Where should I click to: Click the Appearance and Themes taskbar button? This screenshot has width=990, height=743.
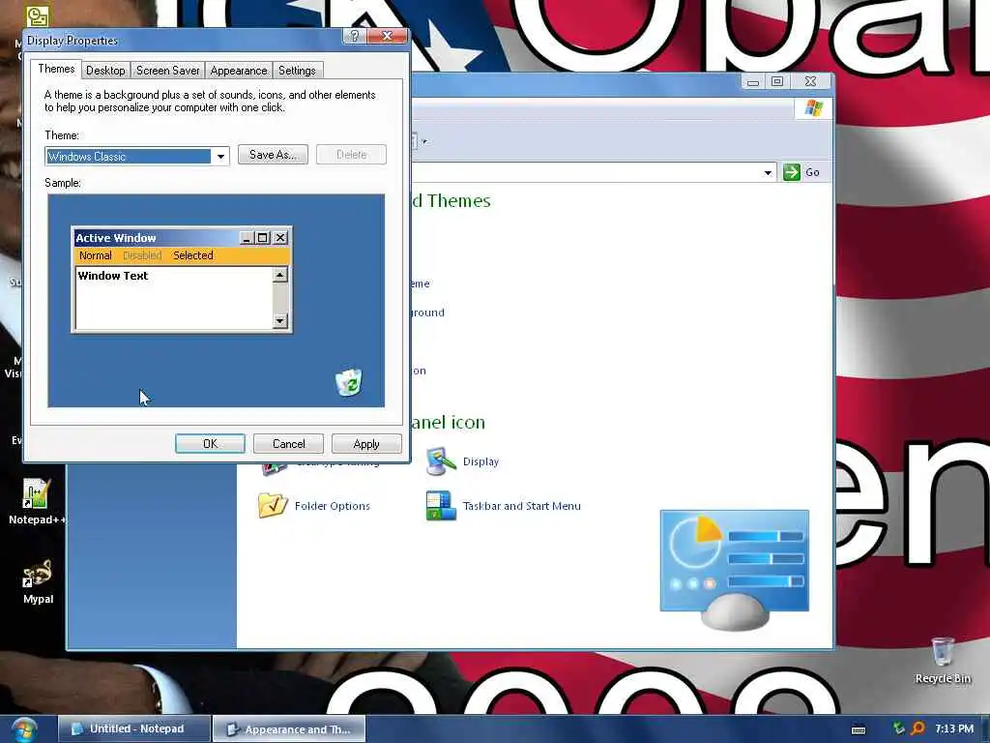tap(288, 728)
